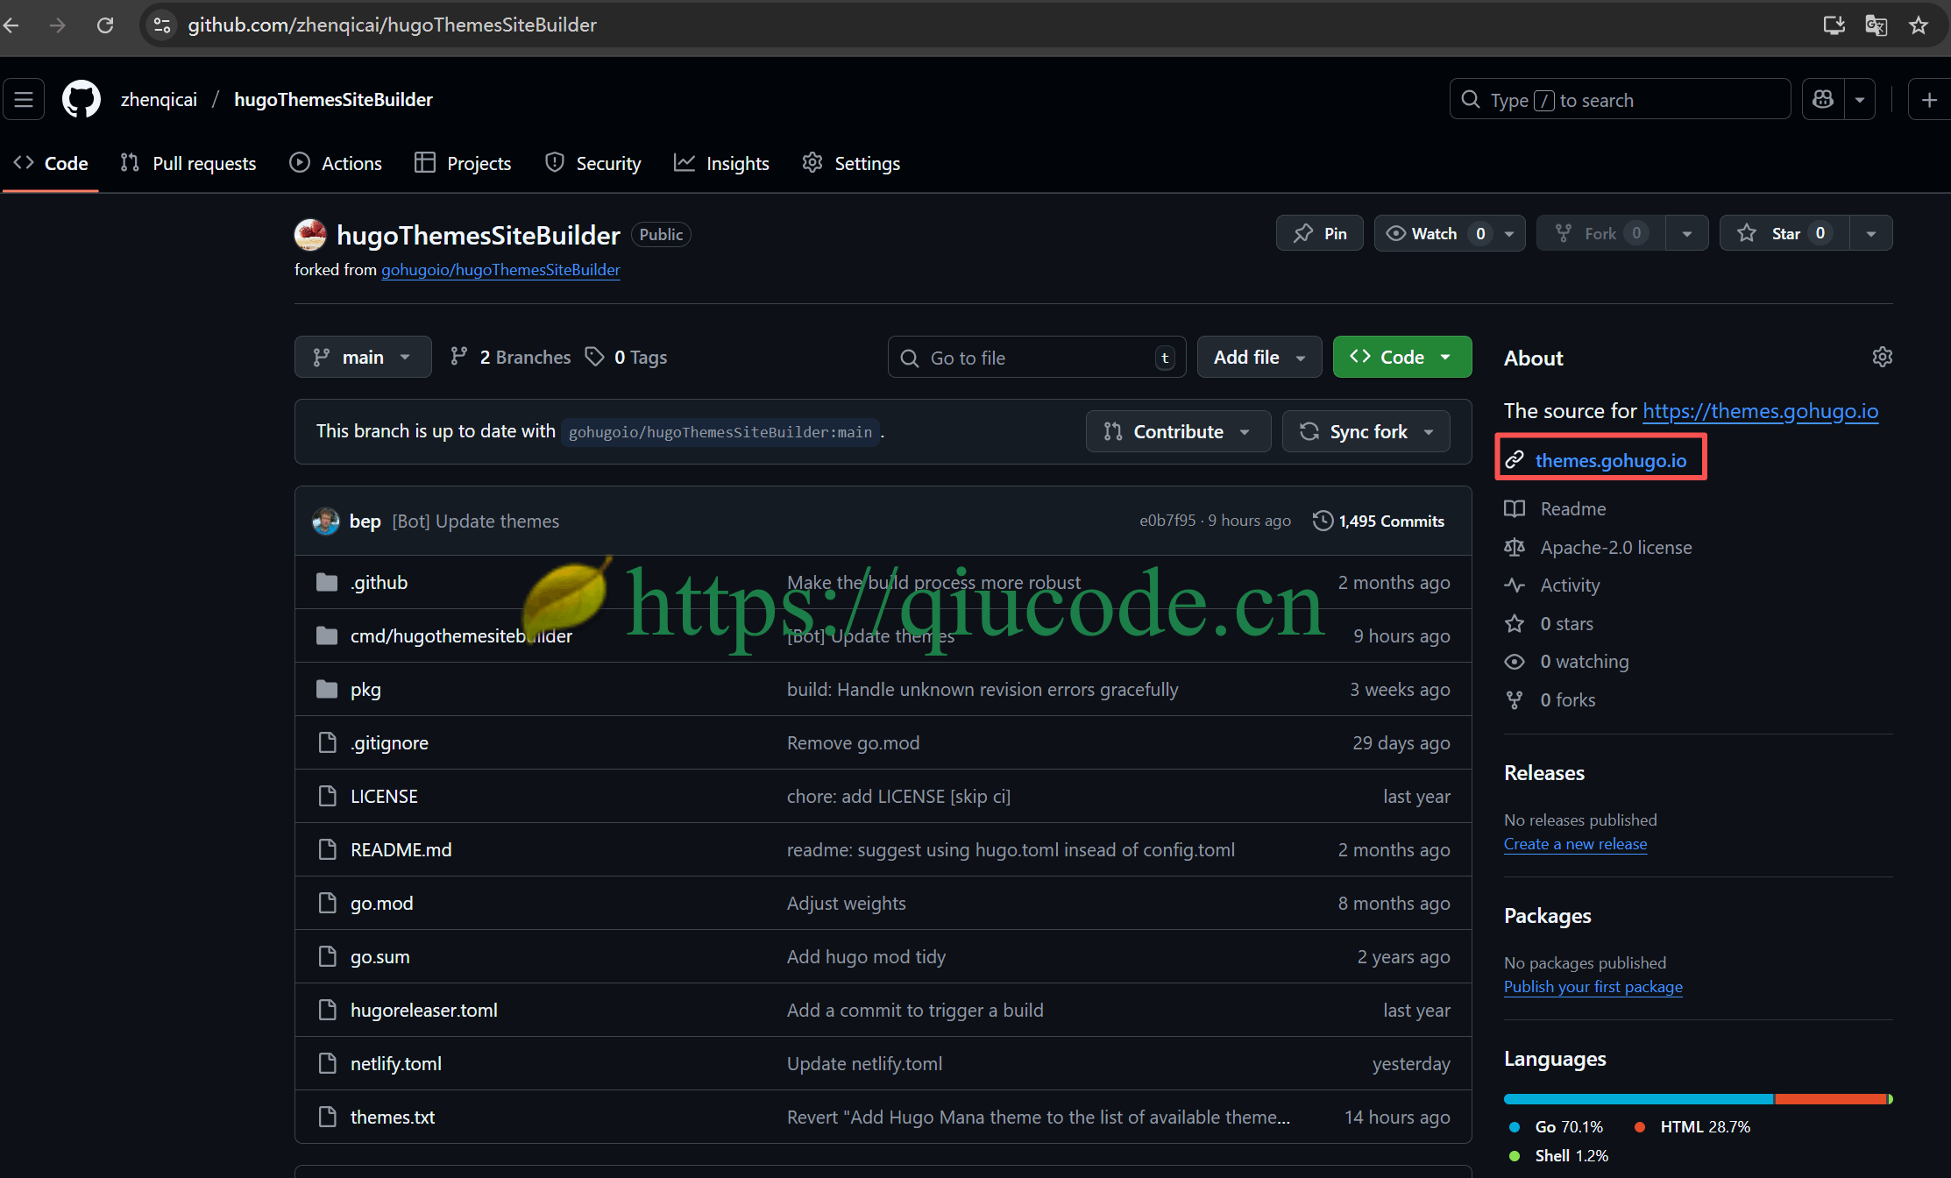Click the GitHub Octocat logo
Image resolution: width=1951 pixels, height=1178 pixels.
coord(82,99)
